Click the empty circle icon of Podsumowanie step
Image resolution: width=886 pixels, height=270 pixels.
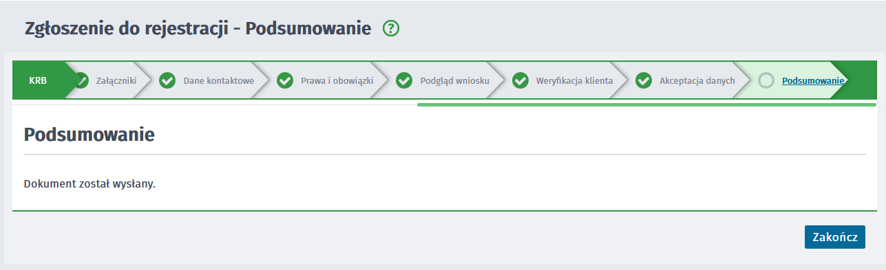(766, 80)
